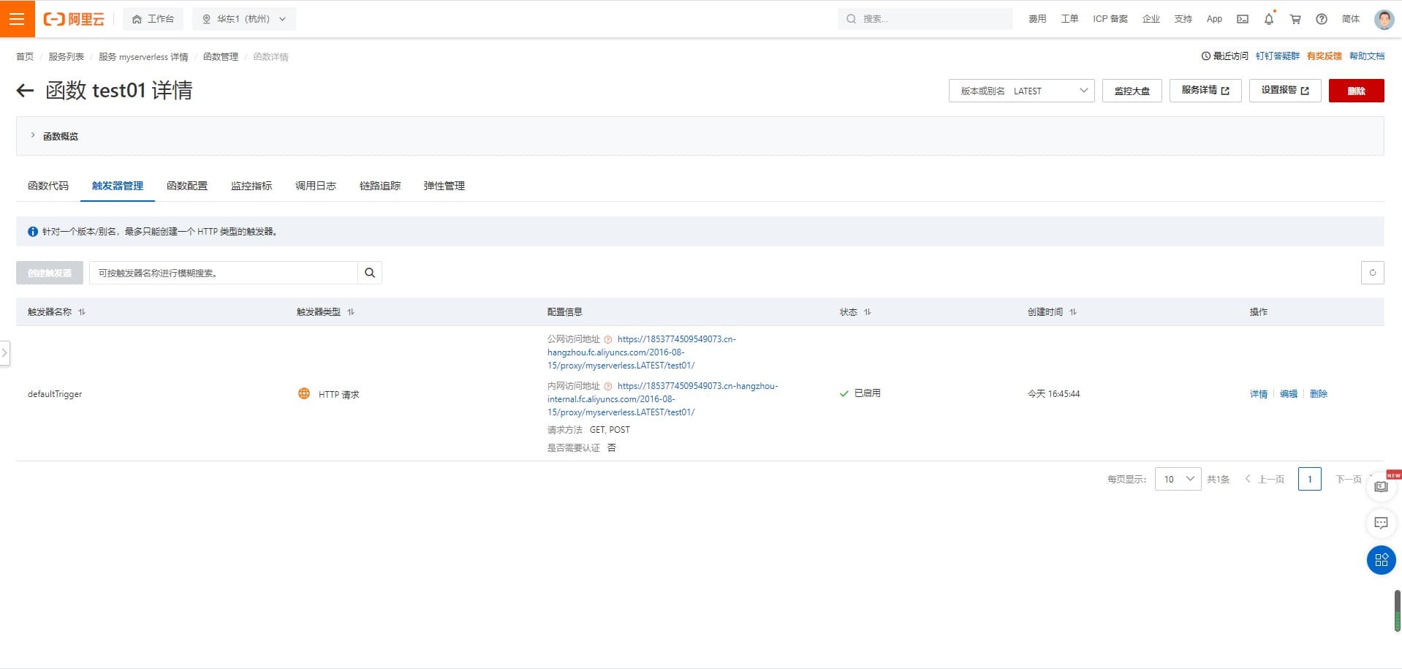Open the version or alias LATEST dropdown
Viewport: 1402px width, 669px height.
click(x=1021, y=91)
